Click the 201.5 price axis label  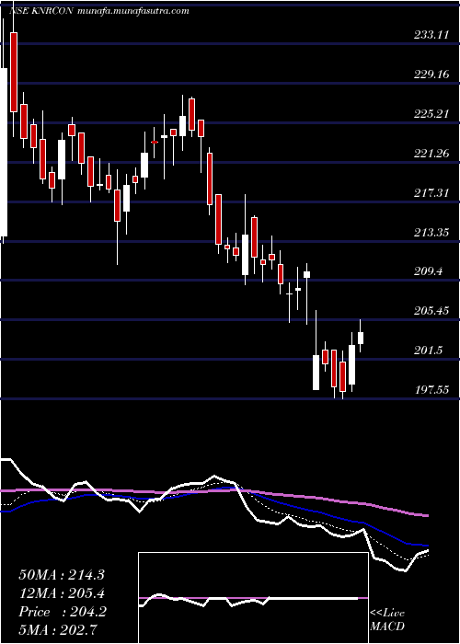[x=429, y=351]
